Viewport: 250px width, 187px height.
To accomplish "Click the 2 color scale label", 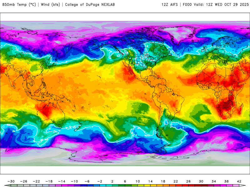I will (x=112, y=181).
